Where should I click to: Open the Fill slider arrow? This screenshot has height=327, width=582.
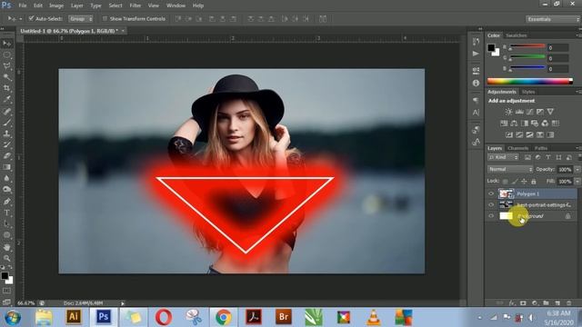(577, 182)
